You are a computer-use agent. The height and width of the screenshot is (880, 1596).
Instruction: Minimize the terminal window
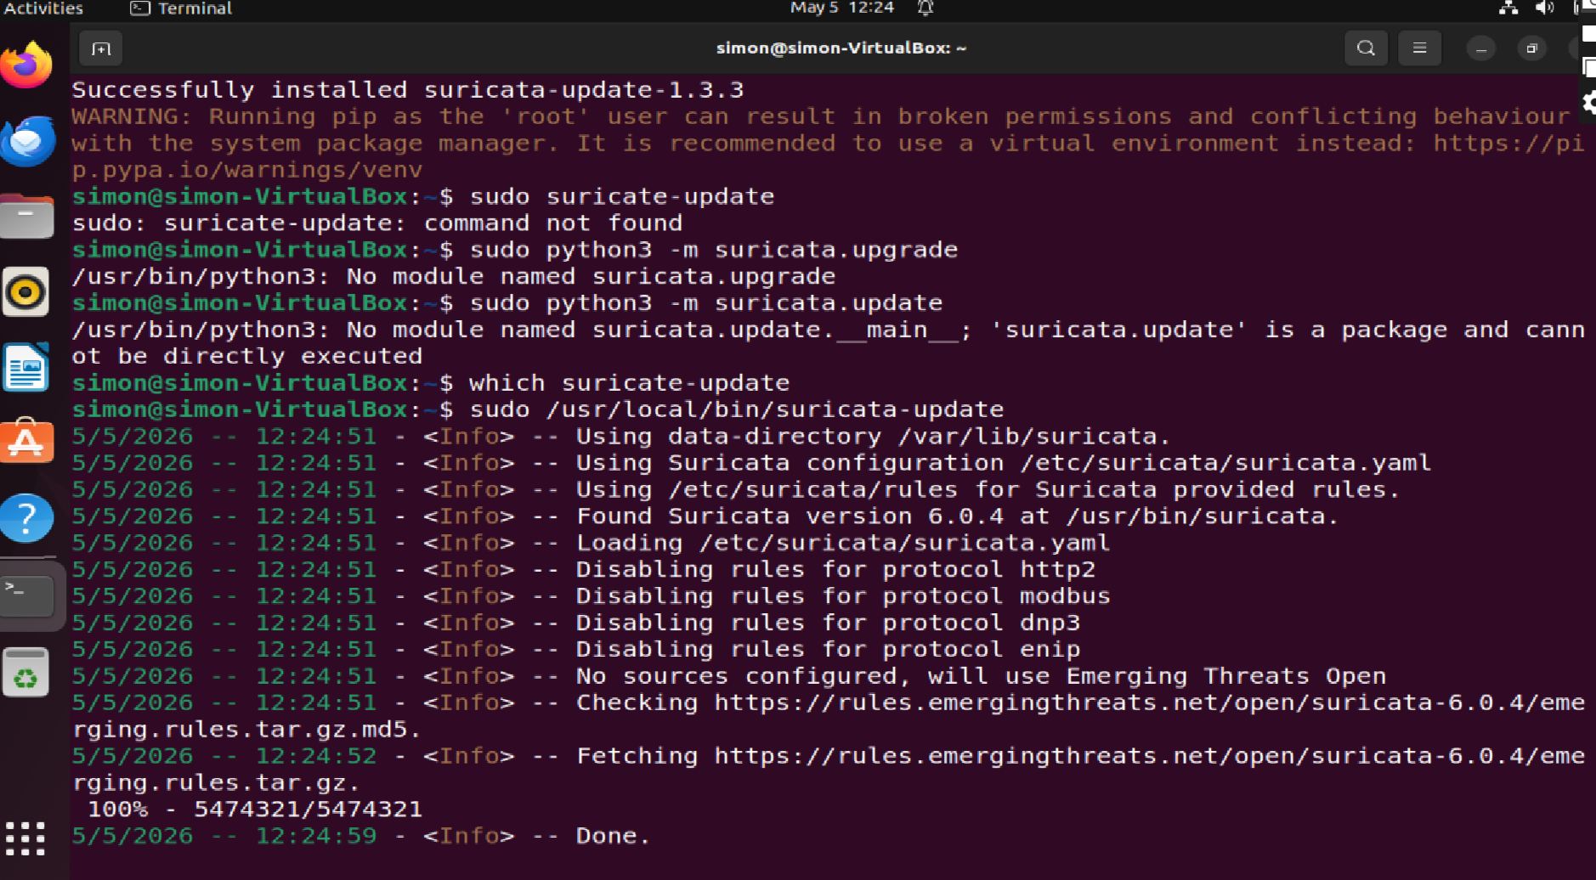click(1481, 48)
